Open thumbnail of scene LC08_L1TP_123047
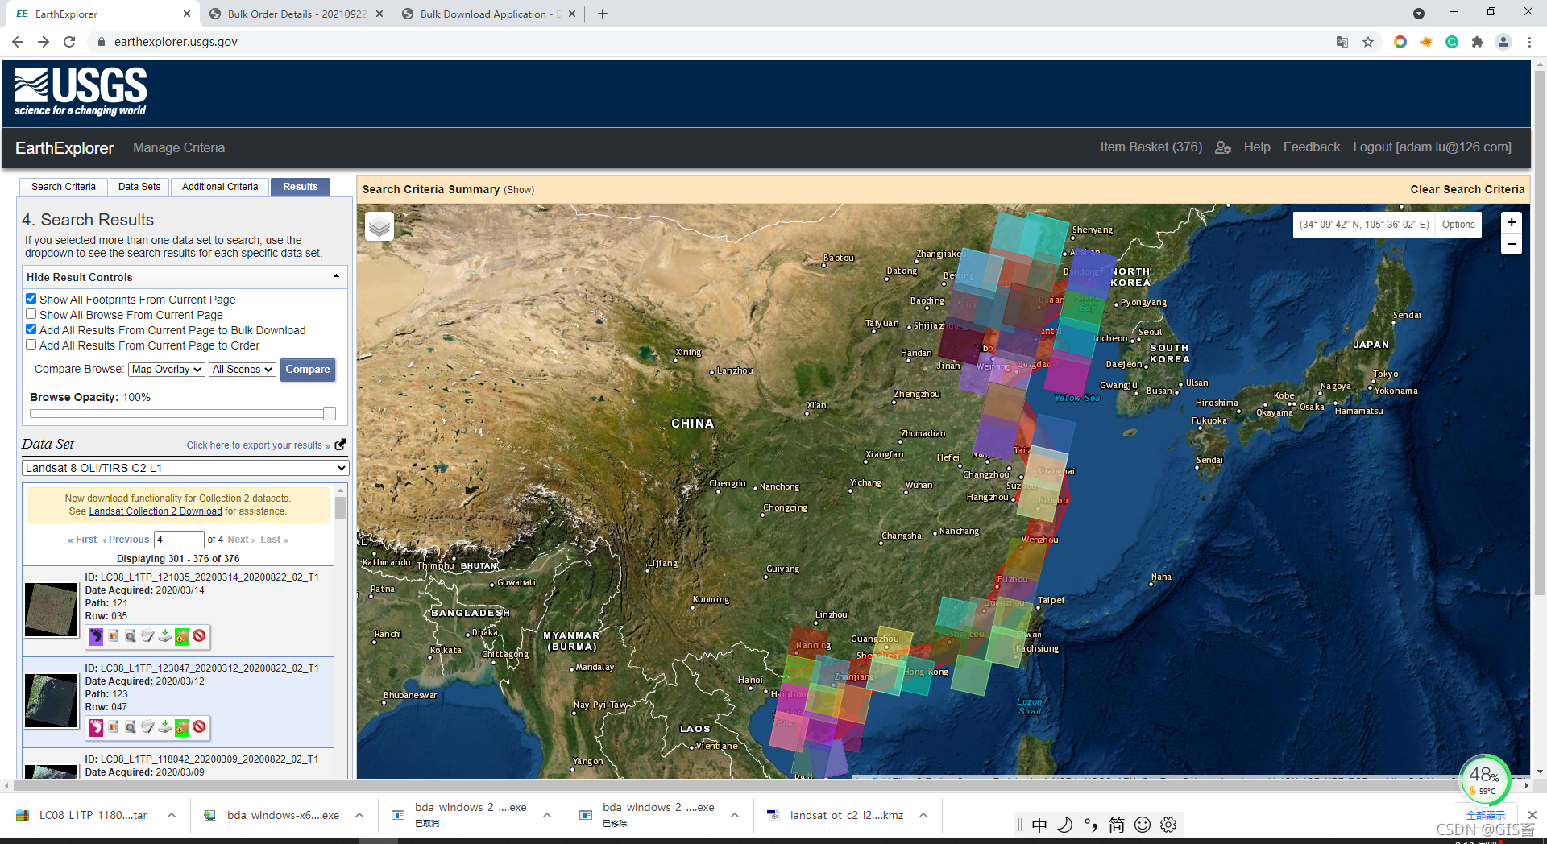The height and width of the screenshot is (844, 1547). pos(52,701)
